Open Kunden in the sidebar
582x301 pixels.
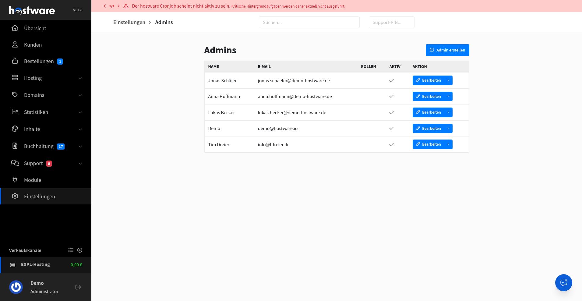tap(46, 44)
